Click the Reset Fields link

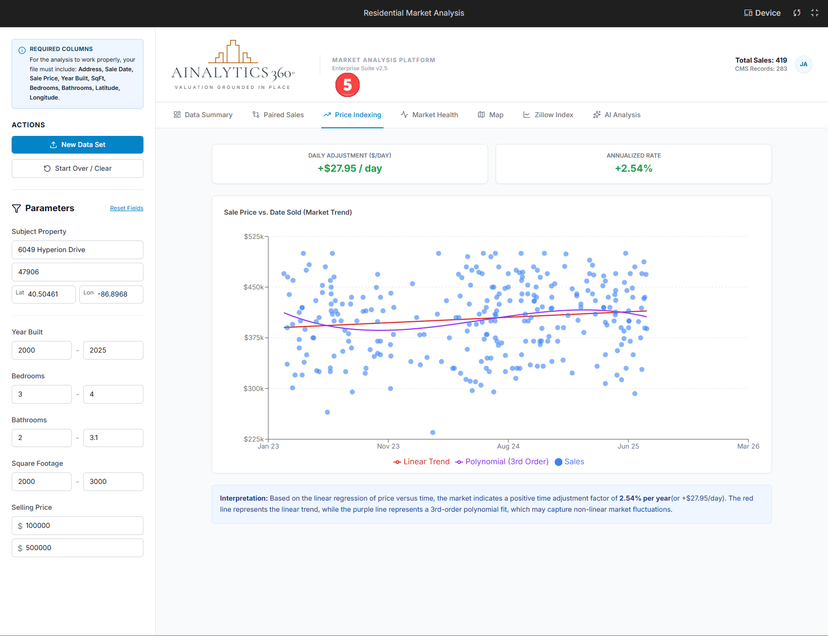[x=127, y=208]
